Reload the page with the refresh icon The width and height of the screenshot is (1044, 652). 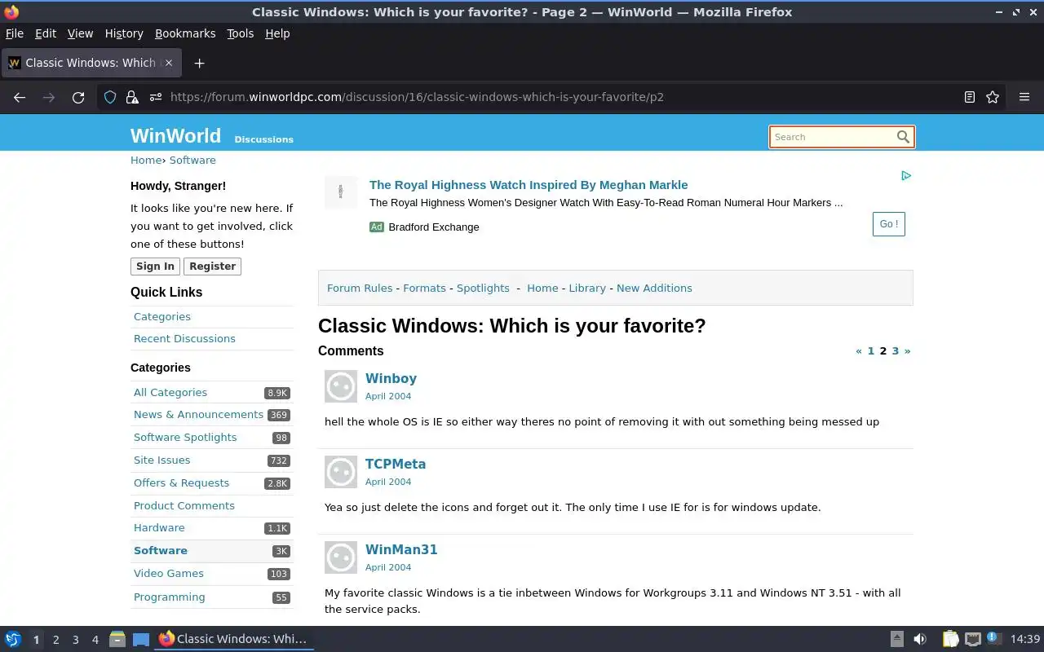click(x=78, y=97)
